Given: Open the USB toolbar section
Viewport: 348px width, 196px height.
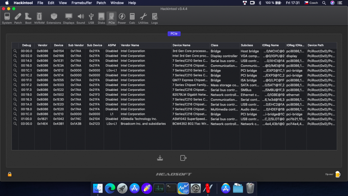Looking at the screenshot, I should tap(91, 18).
